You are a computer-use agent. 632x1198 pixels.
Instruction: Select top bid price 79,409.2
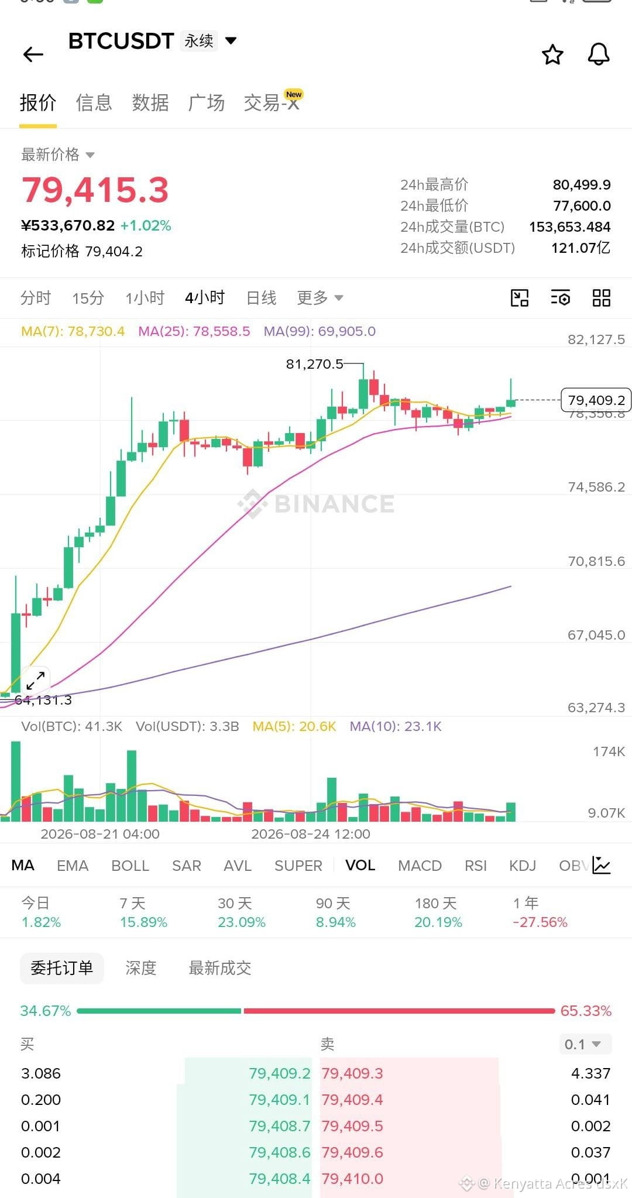pos(280,1073)
